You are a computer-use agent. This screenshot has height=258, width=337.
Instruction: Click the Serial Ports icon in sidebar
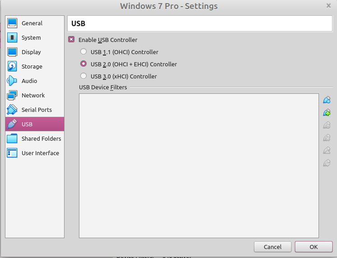[x=12, y=110]
